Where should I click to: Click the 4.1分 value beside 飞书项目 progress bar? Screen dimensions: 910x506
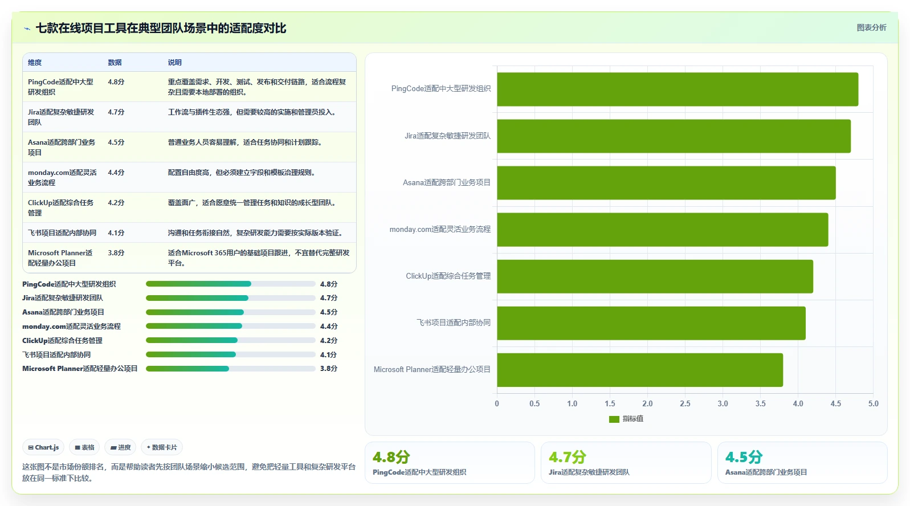pos(329,354)
